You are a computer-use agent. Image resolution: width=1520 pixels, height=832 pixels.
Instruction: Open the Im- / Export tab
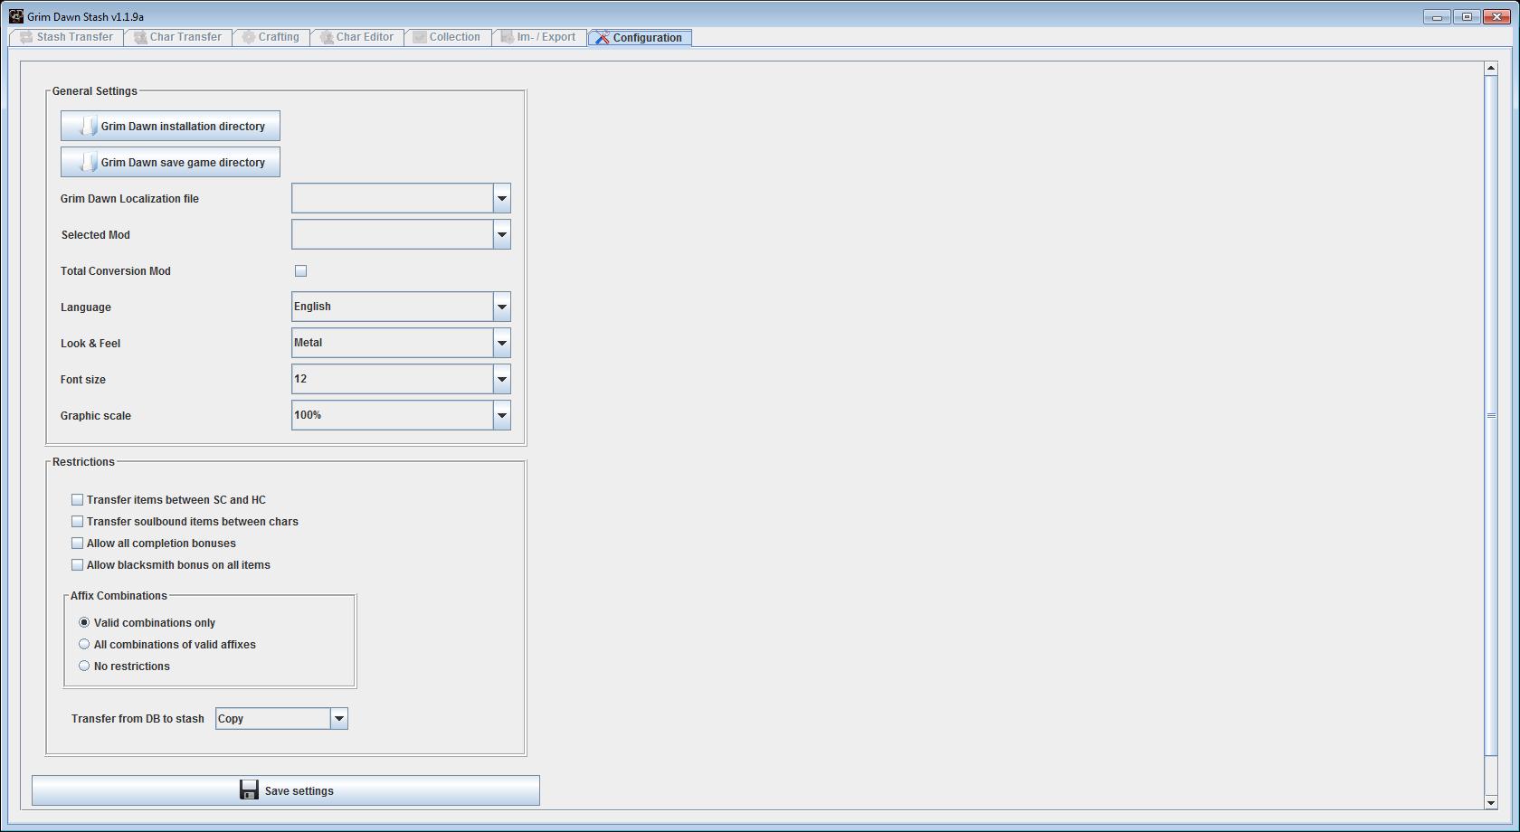point(539,37)
